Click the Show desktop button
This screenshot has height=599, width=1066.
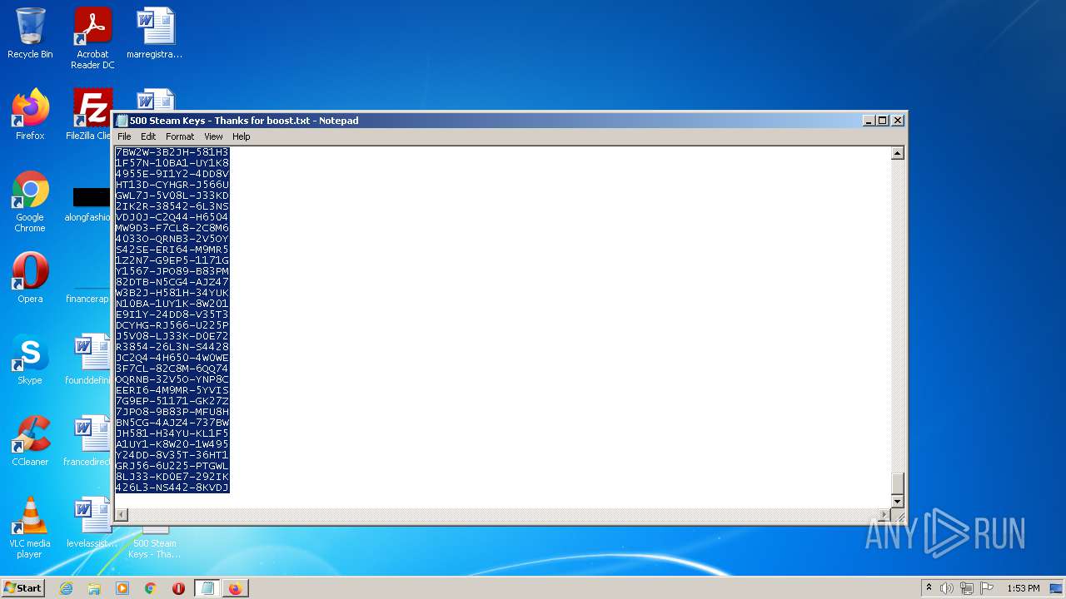pos(1058,588)
